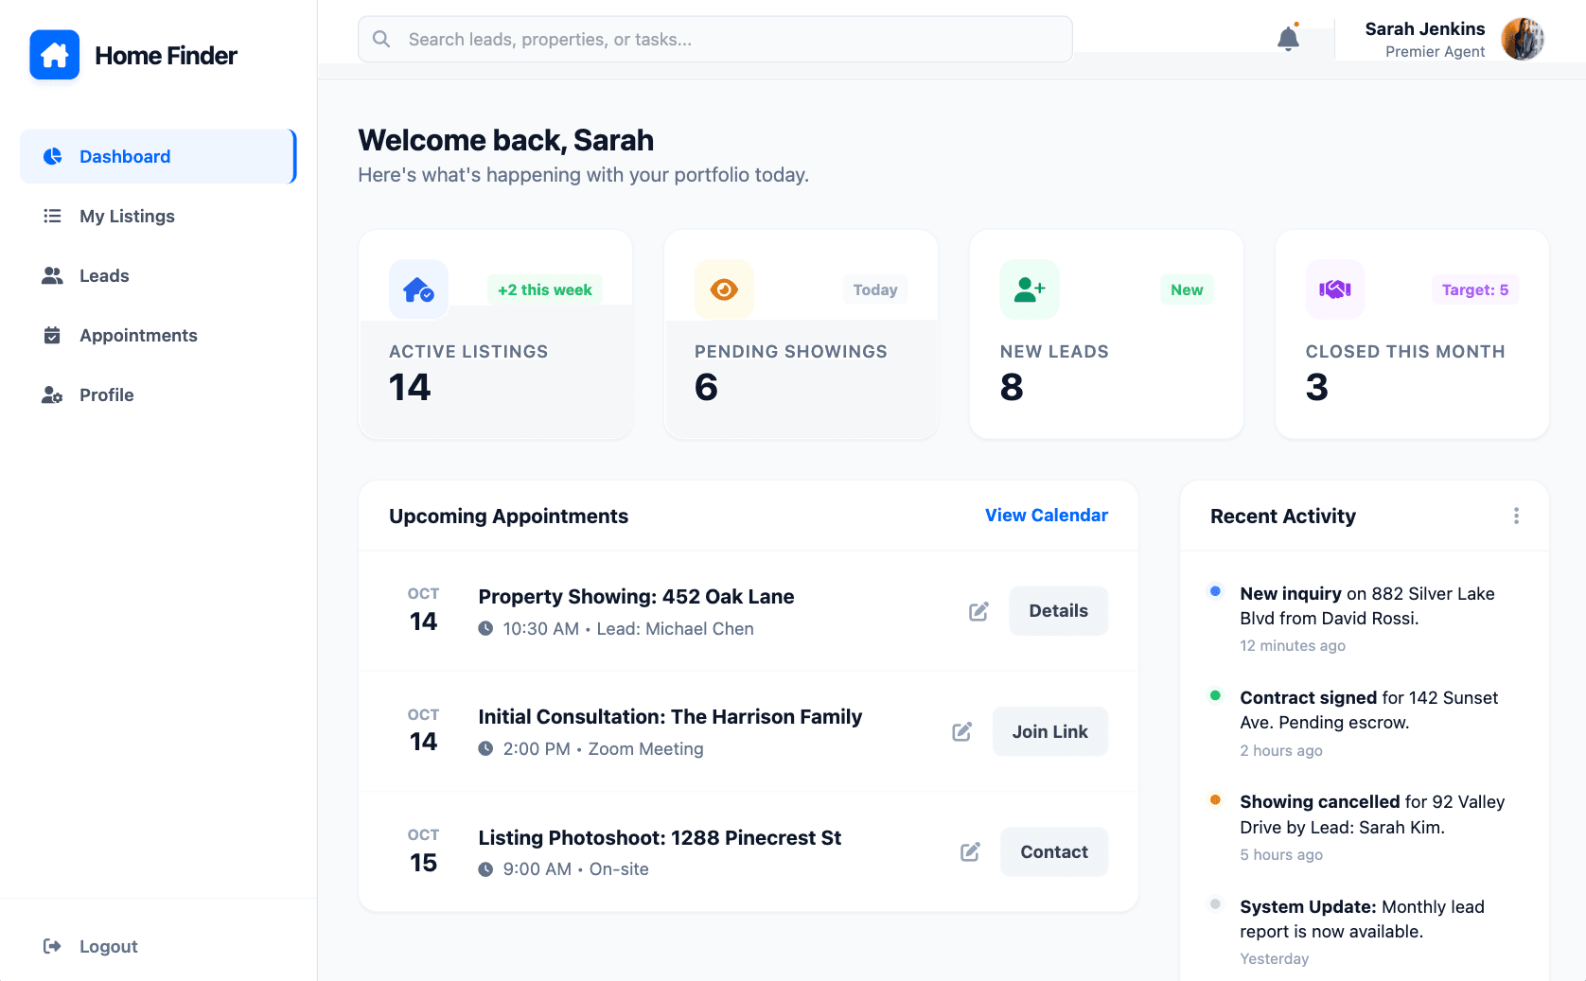Open the Recent Activity options menu

[1516, 516]
